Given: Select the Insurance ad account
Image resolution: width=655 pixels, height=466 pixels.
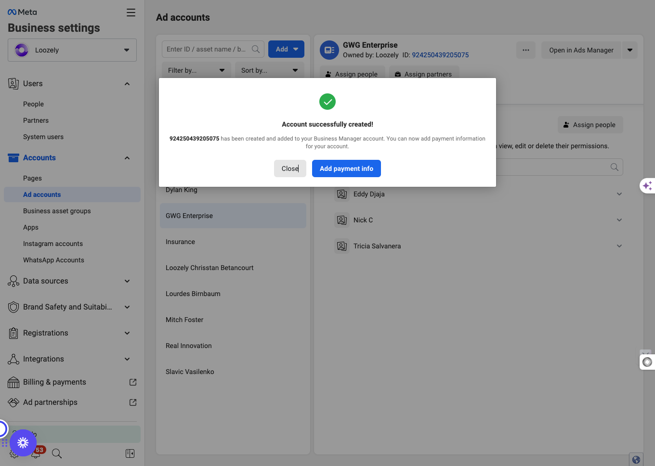Looking at the screenshot, I should tap(233, 242).
